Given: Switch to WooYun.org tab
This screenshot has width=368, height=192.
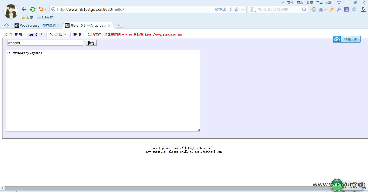Looking at the screenshot, I should (x=37, y=26).
